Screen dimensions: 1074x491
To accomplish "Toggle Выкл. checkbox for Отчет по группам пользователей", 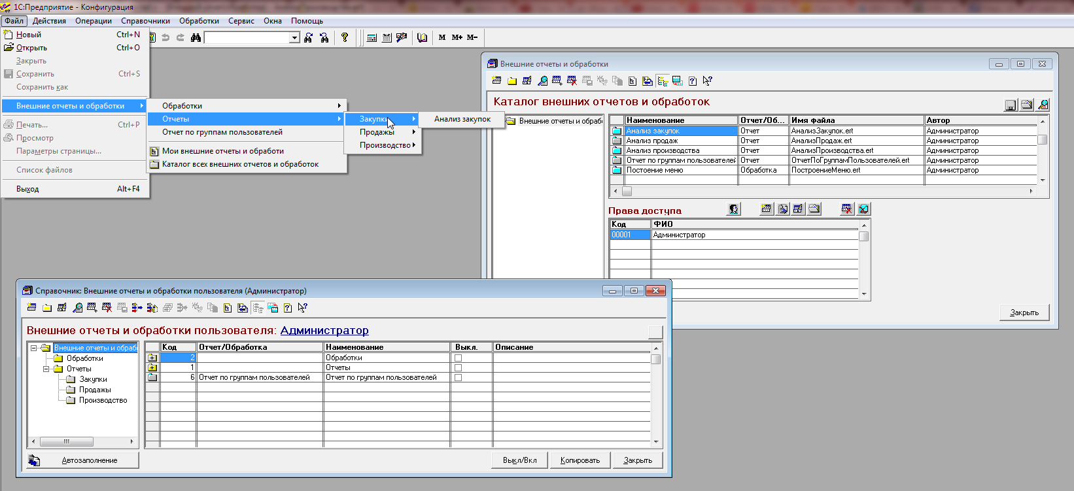I will [458, 377].
